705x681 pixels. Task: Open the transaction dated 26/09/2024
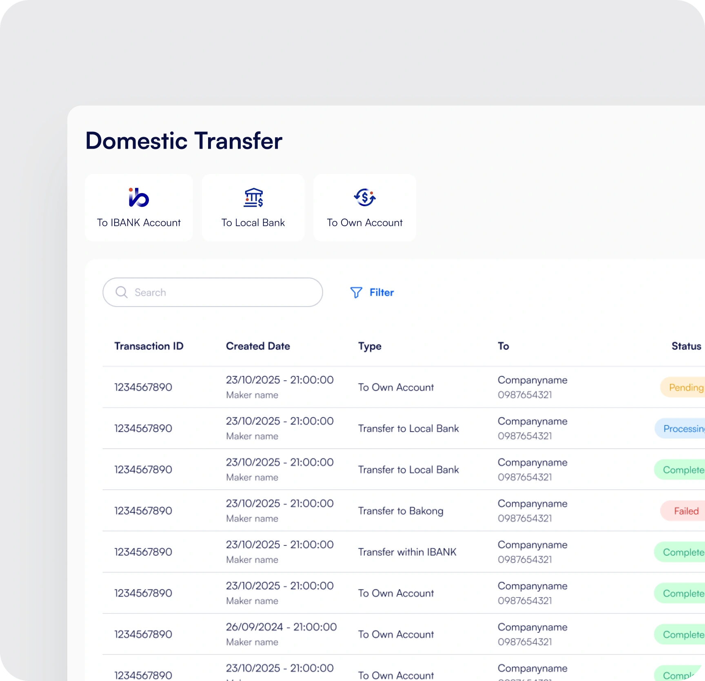[403, 634]
